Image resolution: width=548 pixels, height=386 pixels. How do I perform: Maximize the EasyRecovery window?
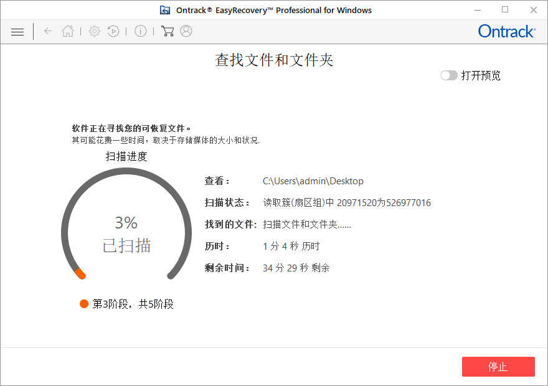(505, 10)
